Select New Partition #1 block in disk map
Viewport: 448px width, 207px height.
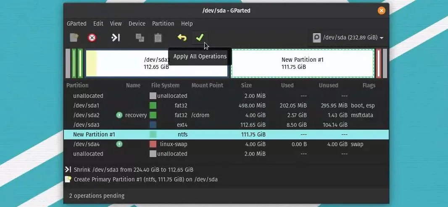tap(302, 63)
